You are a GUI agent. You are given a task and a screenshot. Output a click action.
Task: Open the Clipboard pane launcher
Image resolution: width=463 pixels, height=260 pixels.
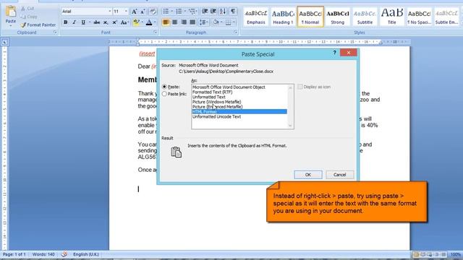click(55, 32)
